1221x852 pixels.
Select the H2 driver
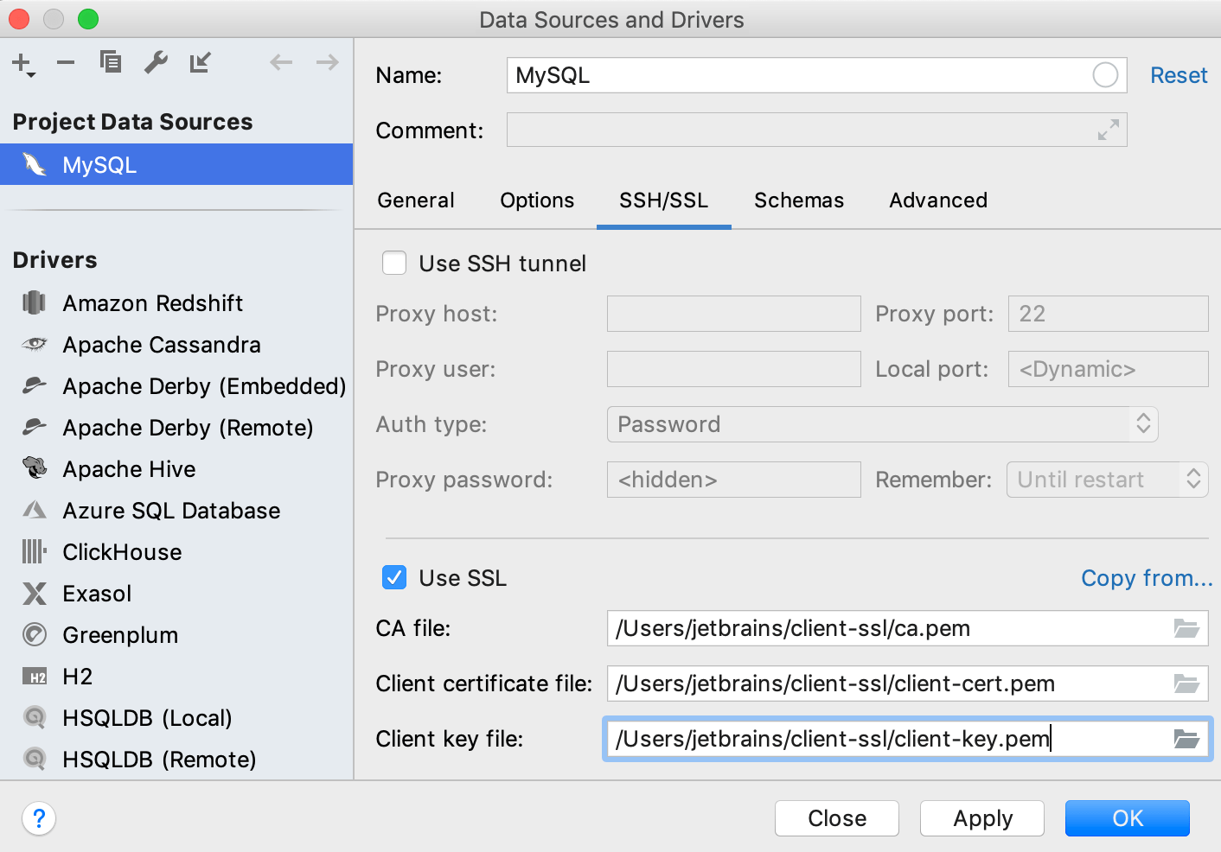(x=176, y=677)
